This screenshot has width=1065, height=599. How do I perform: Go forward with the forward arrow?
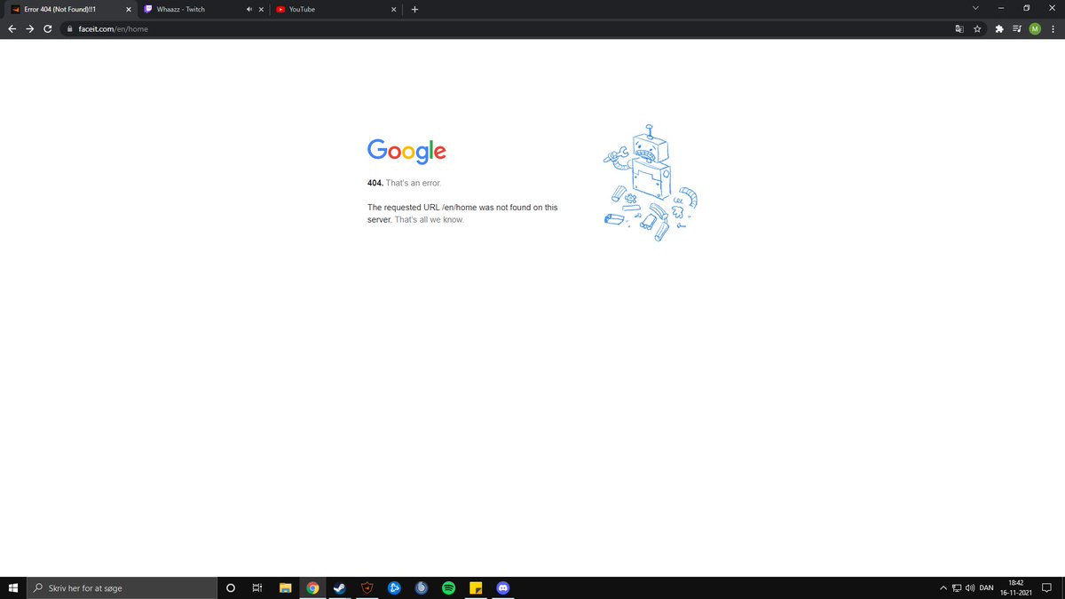(29, 28)
